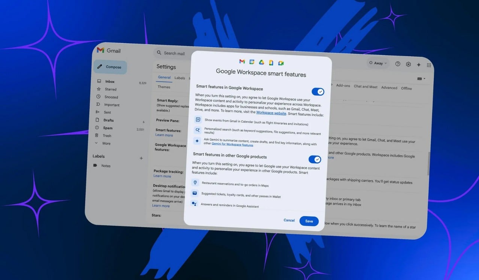Image resolution: width=479 pixels, height=280 pixels.
Task: Click the Preview Pane: setting label
Action: point(168,121)
